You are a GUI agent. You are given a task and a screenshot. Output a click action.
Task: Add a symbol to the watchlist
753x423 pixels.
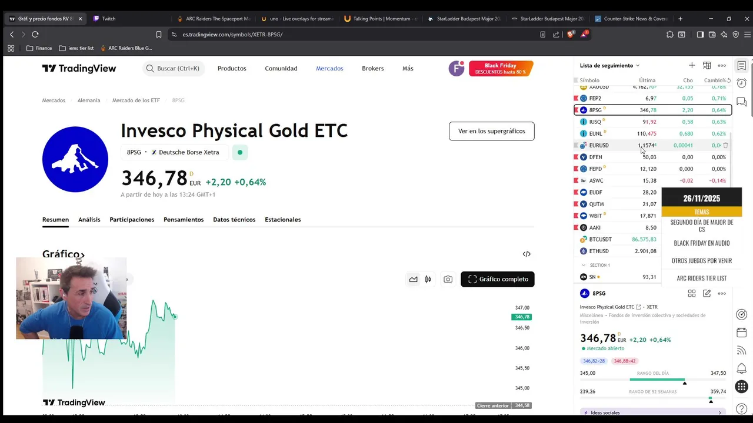[692, 65]
